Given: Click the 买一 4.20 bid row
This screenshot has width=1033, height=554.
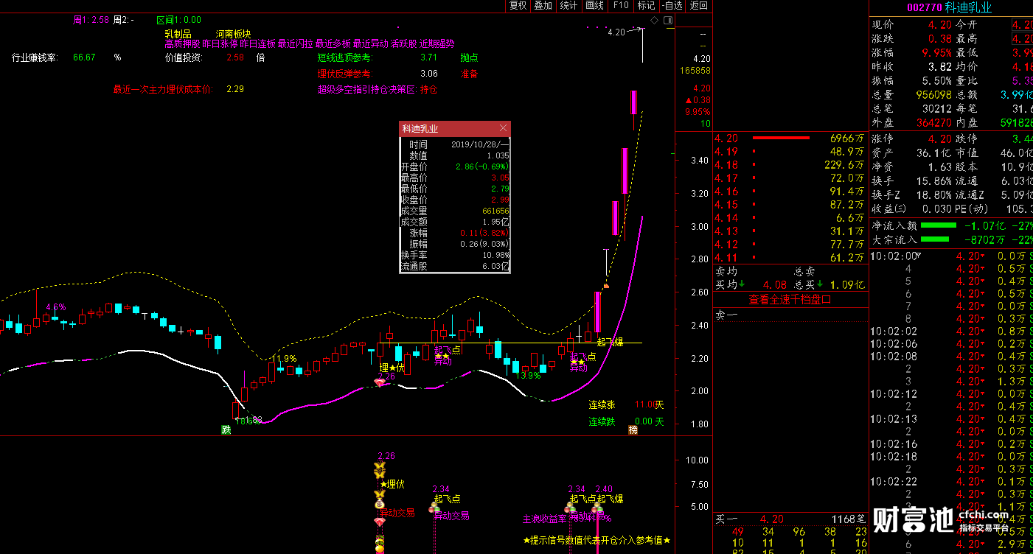Looking at the screenshot, I should (790, 519).
